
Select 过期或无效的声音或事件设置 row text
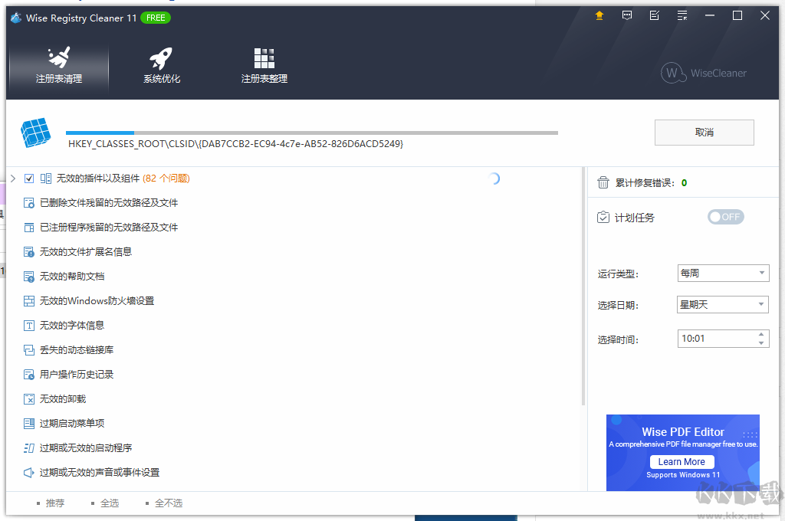pyautogui.click(x=100, y=473)
